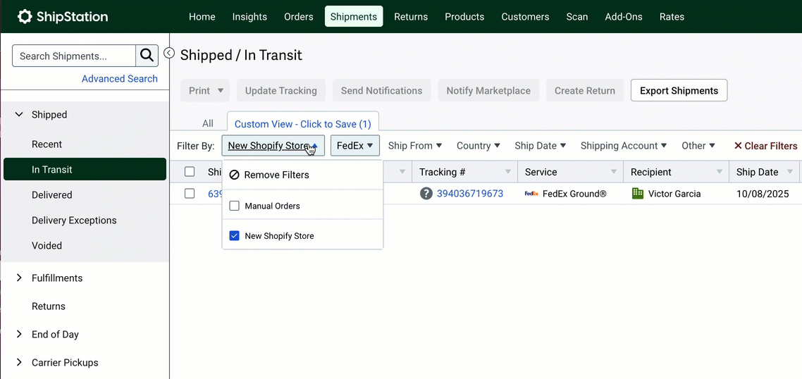
Task: Uncheck the New Shopify Store checkbox
Action: [x=234, y=236]
